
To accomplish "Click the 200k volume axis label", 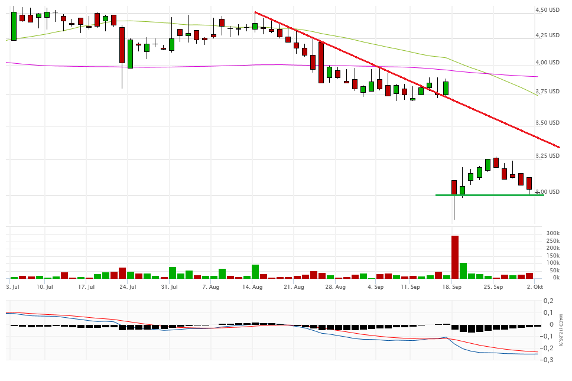I will pyautogui.click(x=552, y=248).
